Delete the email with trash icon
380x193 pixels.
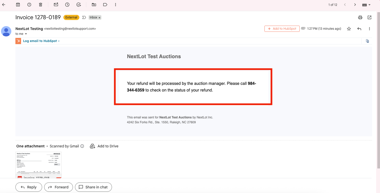(x=41, y=5)
